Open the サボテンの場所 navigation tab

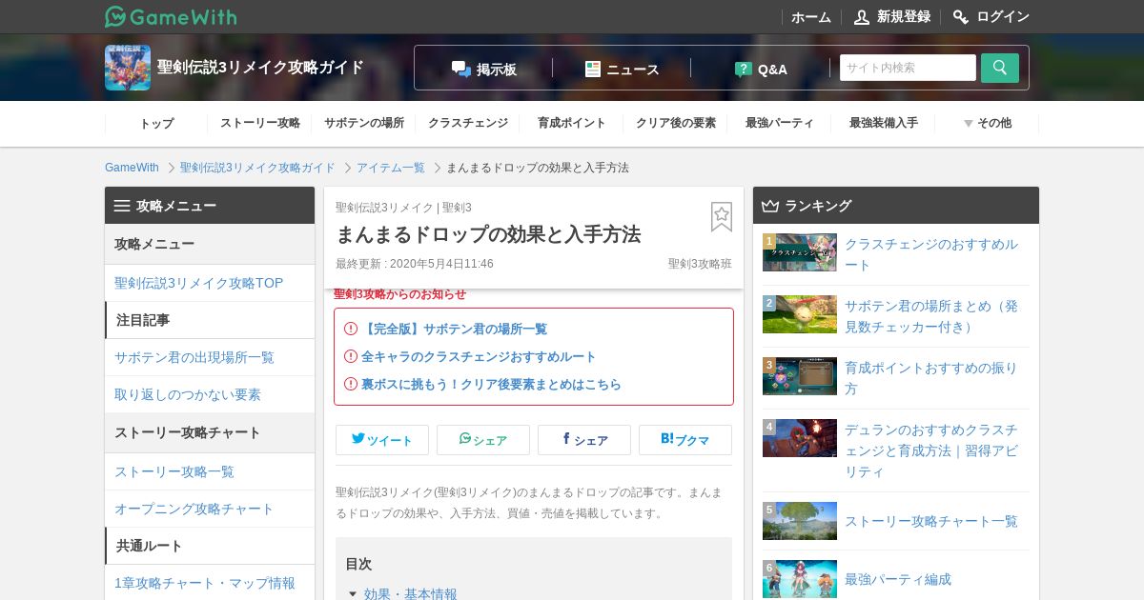[x=364, y=123]
